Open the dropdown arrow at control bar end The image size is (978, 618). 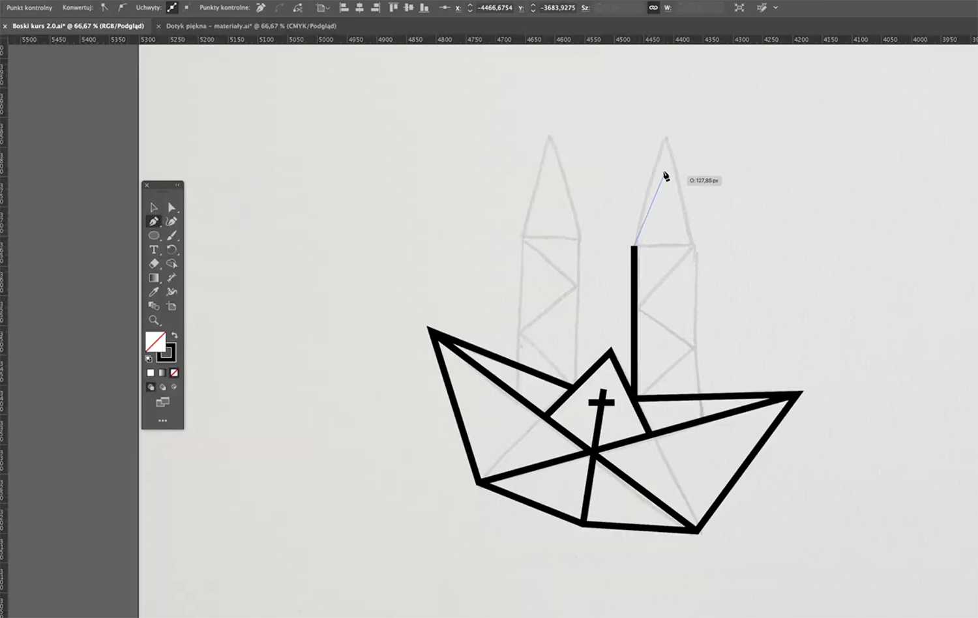pyautogui.click(x=775, y=8)
